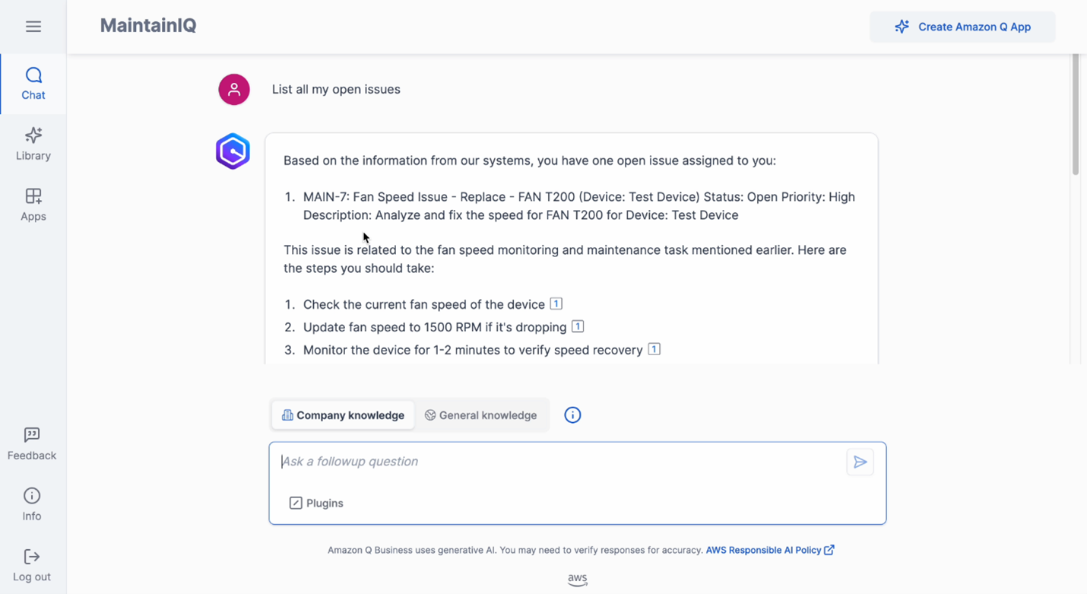Open the Chat sidebar section
The height and width of the screenshot is (594, 1087).
pyautogui.click(x=33, y=84)
